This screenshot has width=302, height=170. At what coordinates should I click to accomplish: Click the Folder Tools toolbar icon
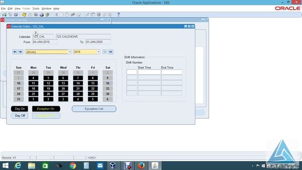[110, 15]
